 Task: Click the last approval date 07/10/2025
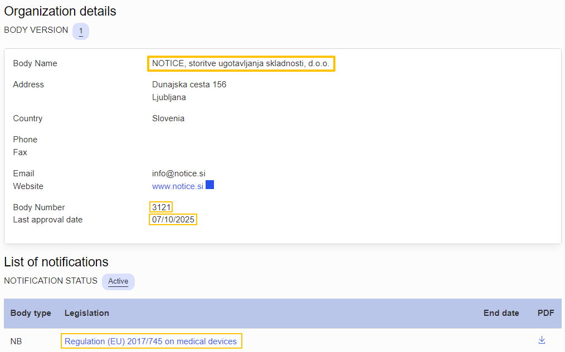point(173,220)
